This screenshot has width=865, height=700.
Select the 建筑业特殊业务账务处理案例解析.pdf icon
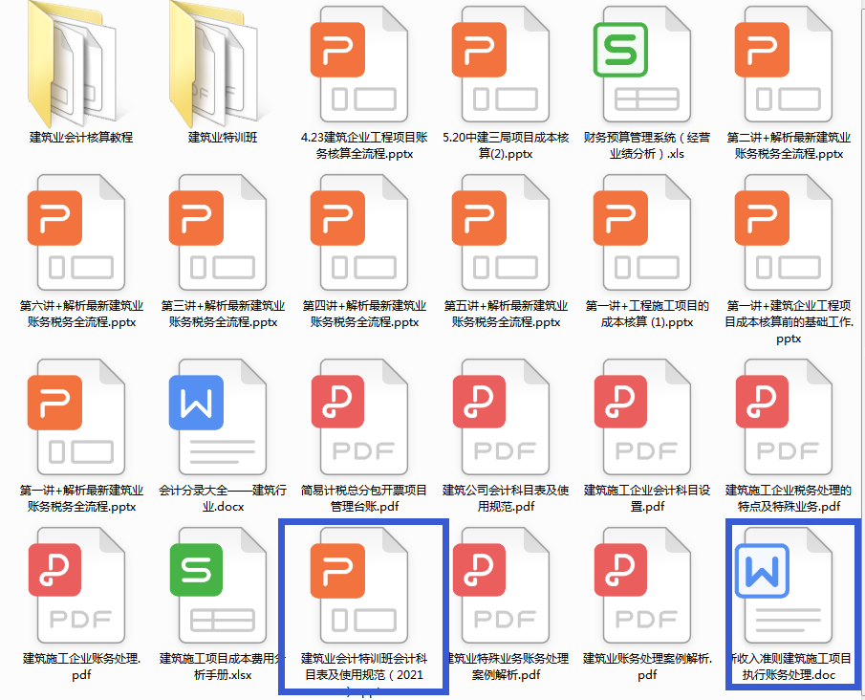tap(500, 585)
